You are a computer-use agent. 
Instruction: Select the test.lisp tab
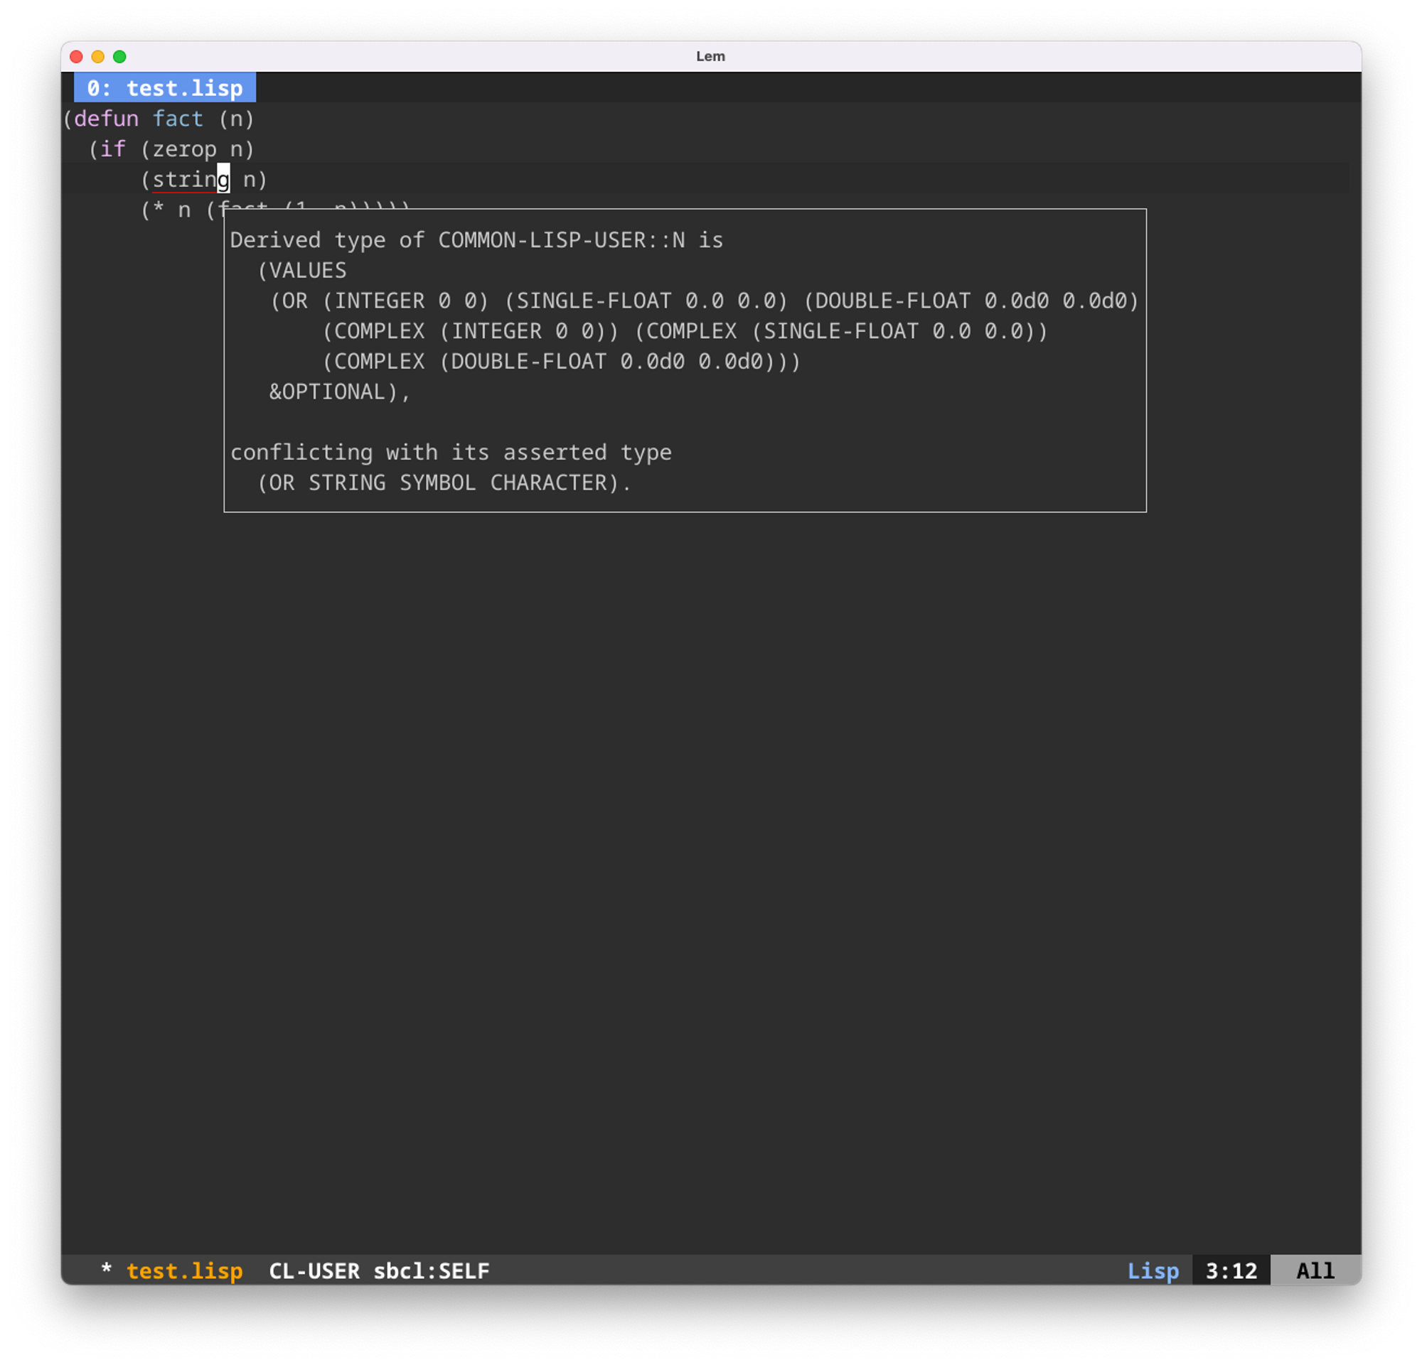pyautogui.click(x=165, y=87)
